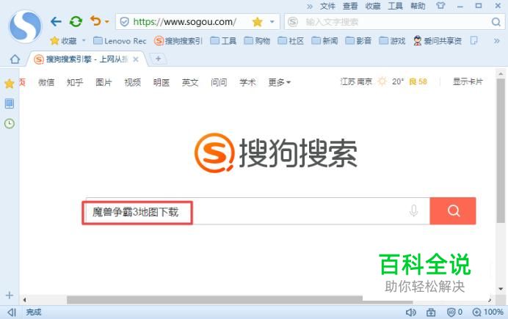Open the 工具 menu
This screenshot has width=508, height=319.
click(x=395, y=6)
